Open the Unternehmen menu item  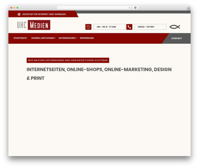(x=67, y=38)
